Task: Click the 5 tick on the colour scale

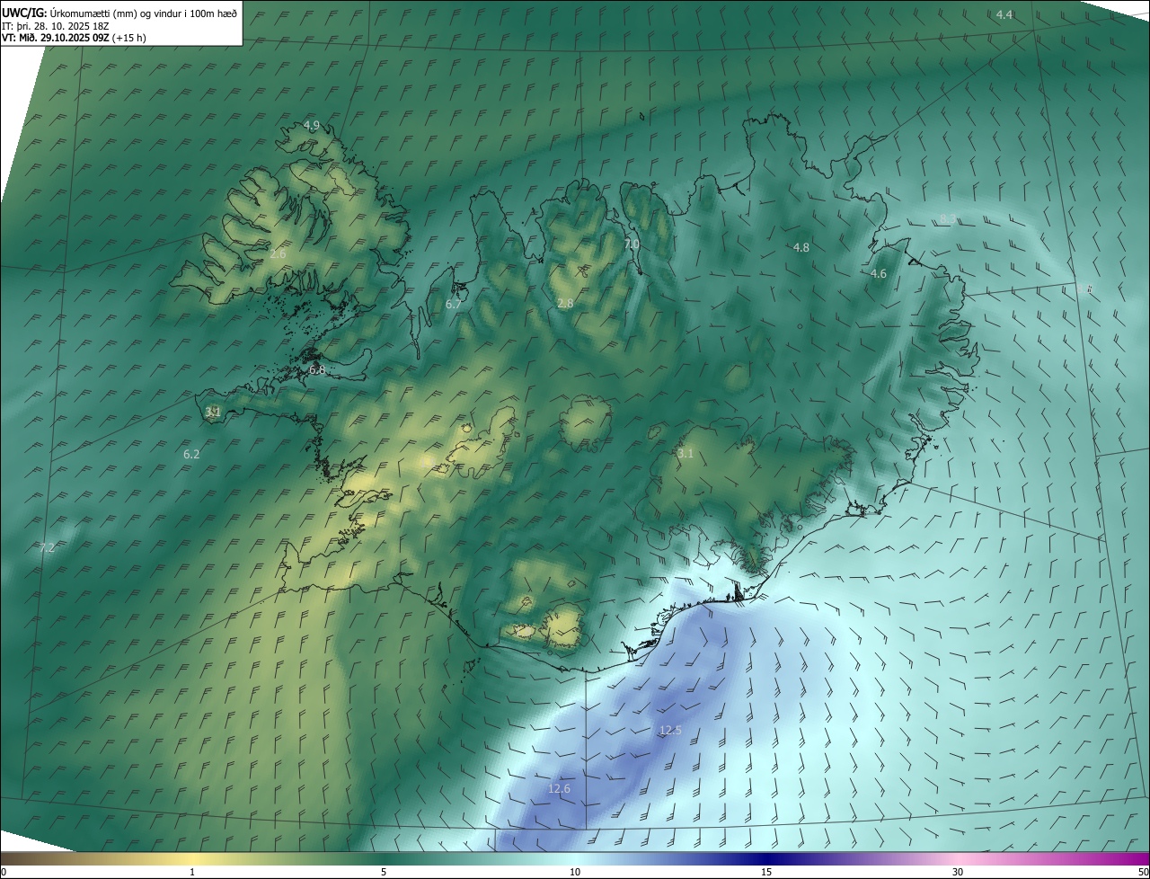Action: 384,873
